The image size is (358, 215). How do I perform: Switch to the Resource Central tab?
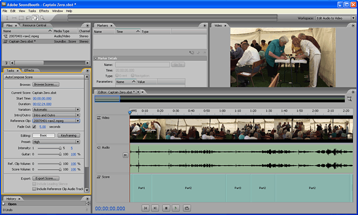[34, 25]
